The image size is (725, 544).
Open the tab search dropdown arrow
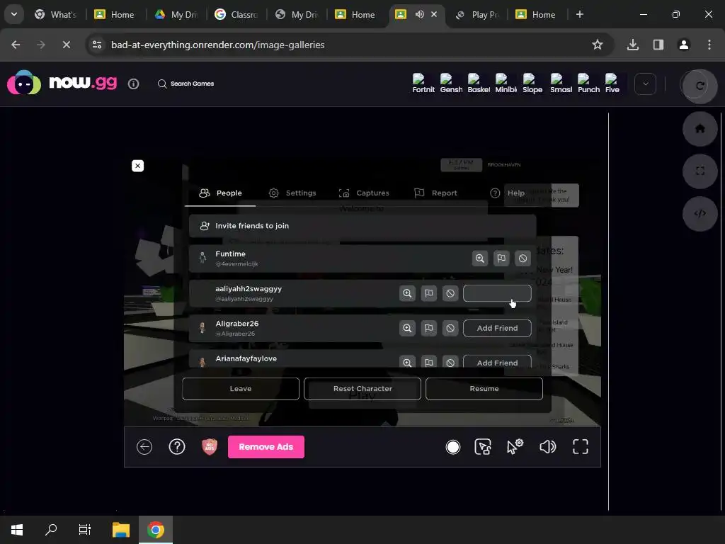(x=14, y=14)
